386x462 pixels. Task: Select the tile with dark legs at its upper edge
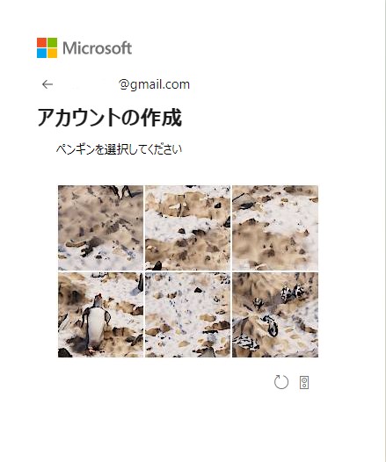(x=100, y=227)
